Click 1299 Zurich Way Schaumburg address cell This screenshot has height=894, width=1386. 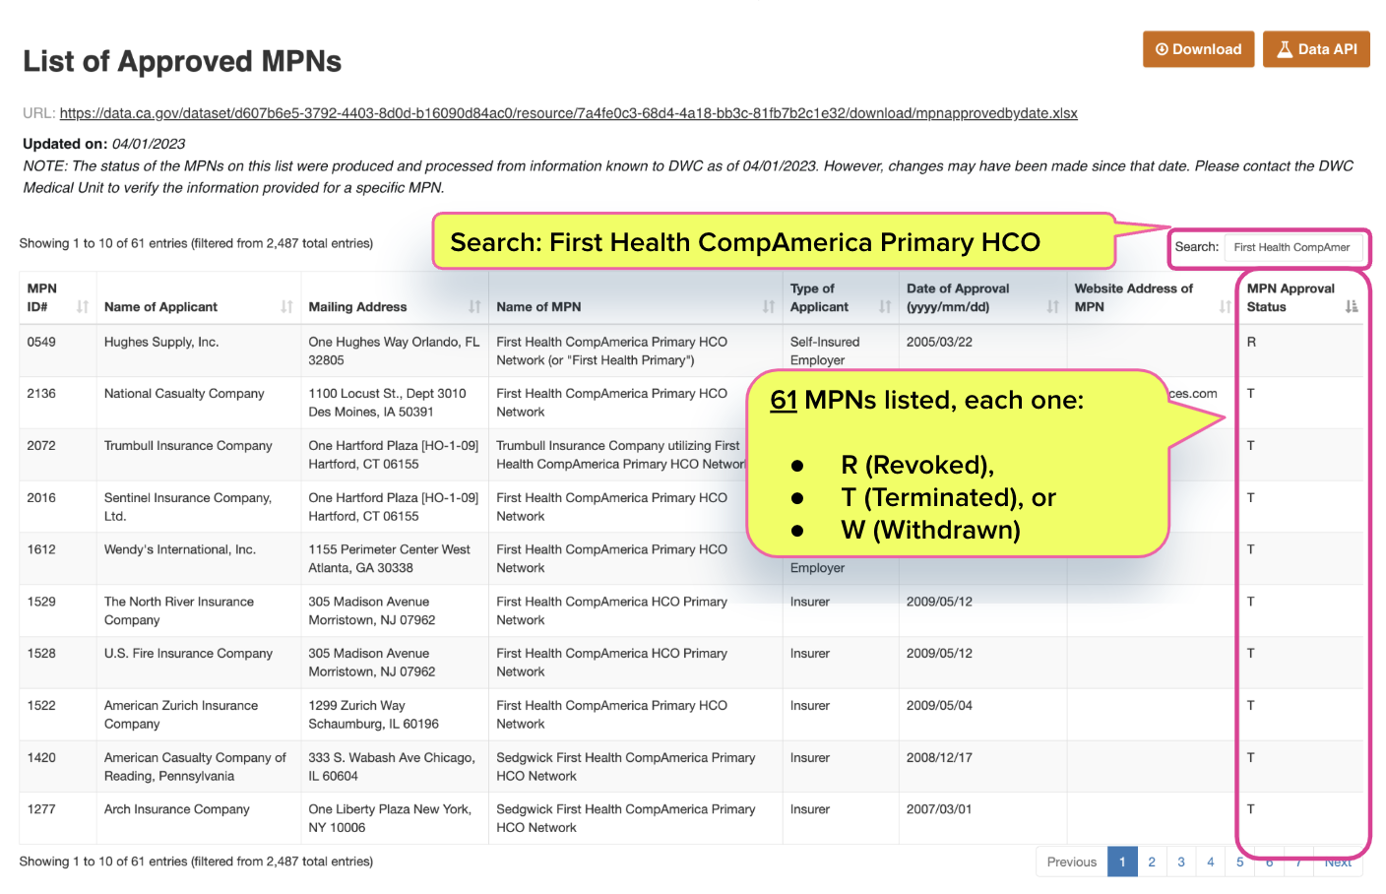[x=395, y=715]
